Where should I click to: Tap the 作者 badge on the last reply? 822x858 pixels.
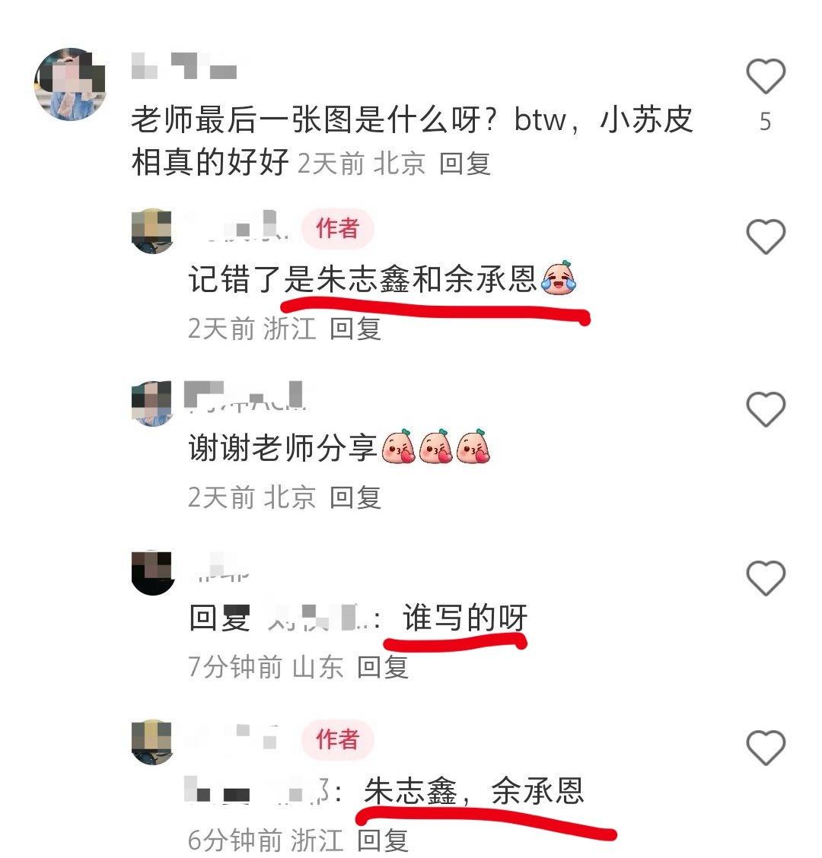tap(337, 739)
